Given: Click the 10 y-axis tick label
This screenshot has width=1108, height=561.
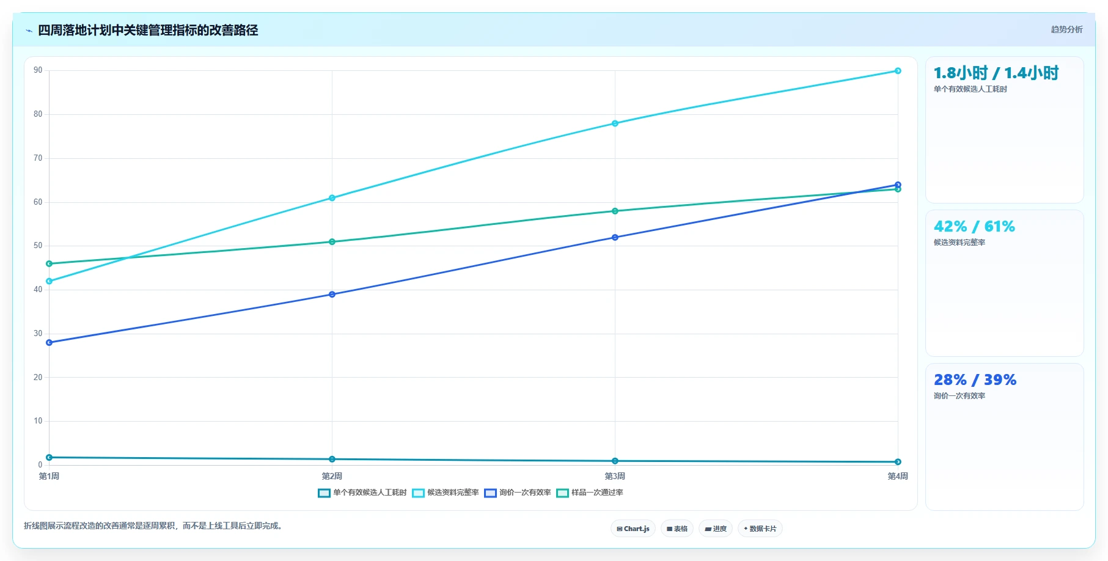Looking at the screenshot, I should coord(38,421).
